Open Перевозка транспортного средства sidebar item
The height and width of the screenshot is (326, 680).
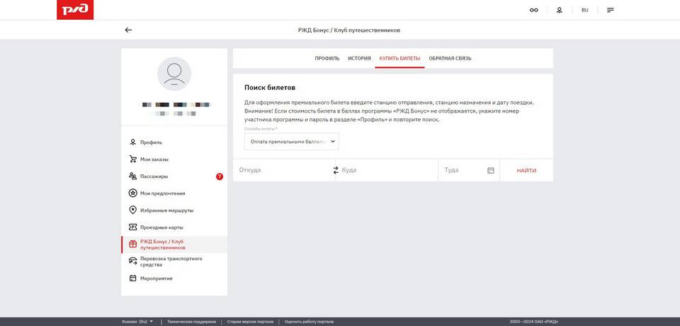click(x=174, y=262)
